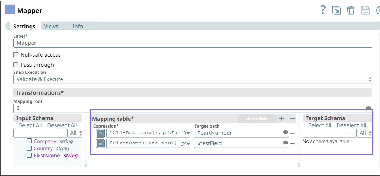The image size is (380, 176).
Task: Click the Autolink button
Action: pyautogui.click(x=257, y=119)
